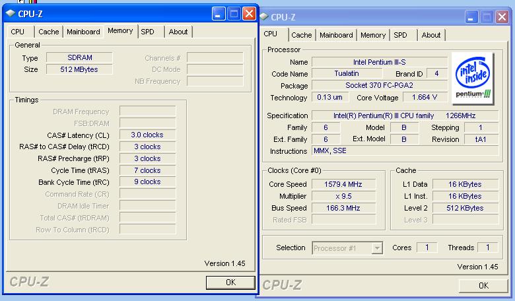The width and height of the screenshot is (515, 301).
Task: Minimize the right CPU-Z CPU window
Action: pyautogui.click(x=471, y=17)
